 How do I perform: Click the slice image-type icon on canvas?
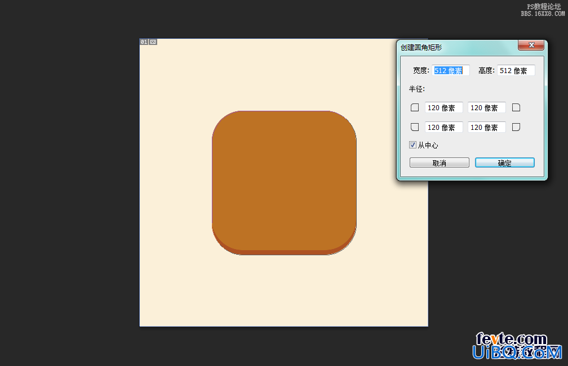coord(153,42)
